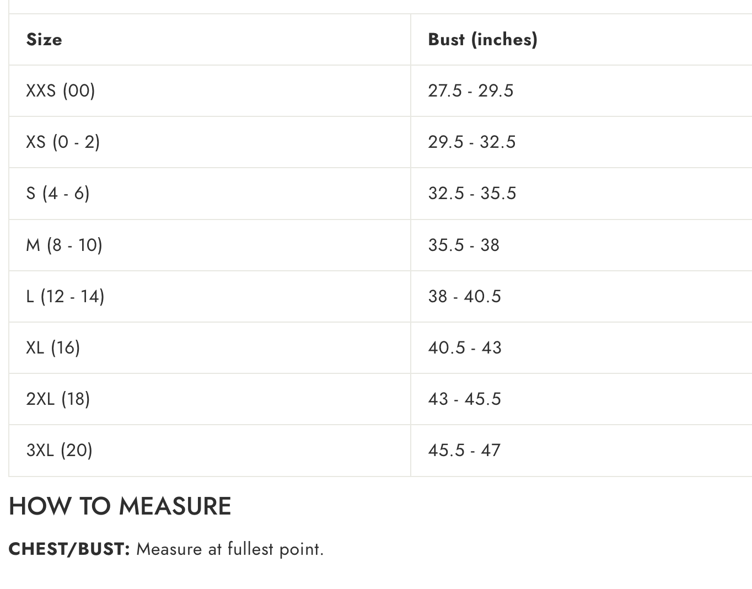Viewport: 752px width, 589px height.
Task: Click the Bust (inches) column header
Action: pyautogui.click(x=482, y=40)
